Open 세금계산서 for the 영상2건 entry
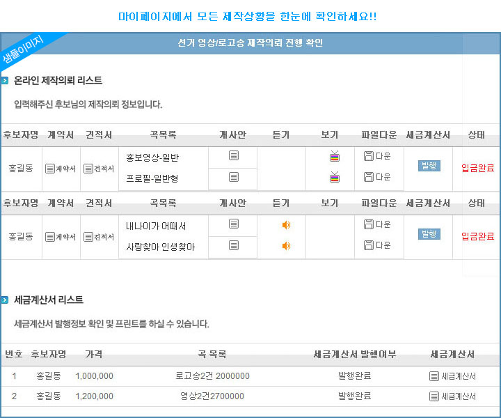501x418 pixels. (x=452, y=396)
